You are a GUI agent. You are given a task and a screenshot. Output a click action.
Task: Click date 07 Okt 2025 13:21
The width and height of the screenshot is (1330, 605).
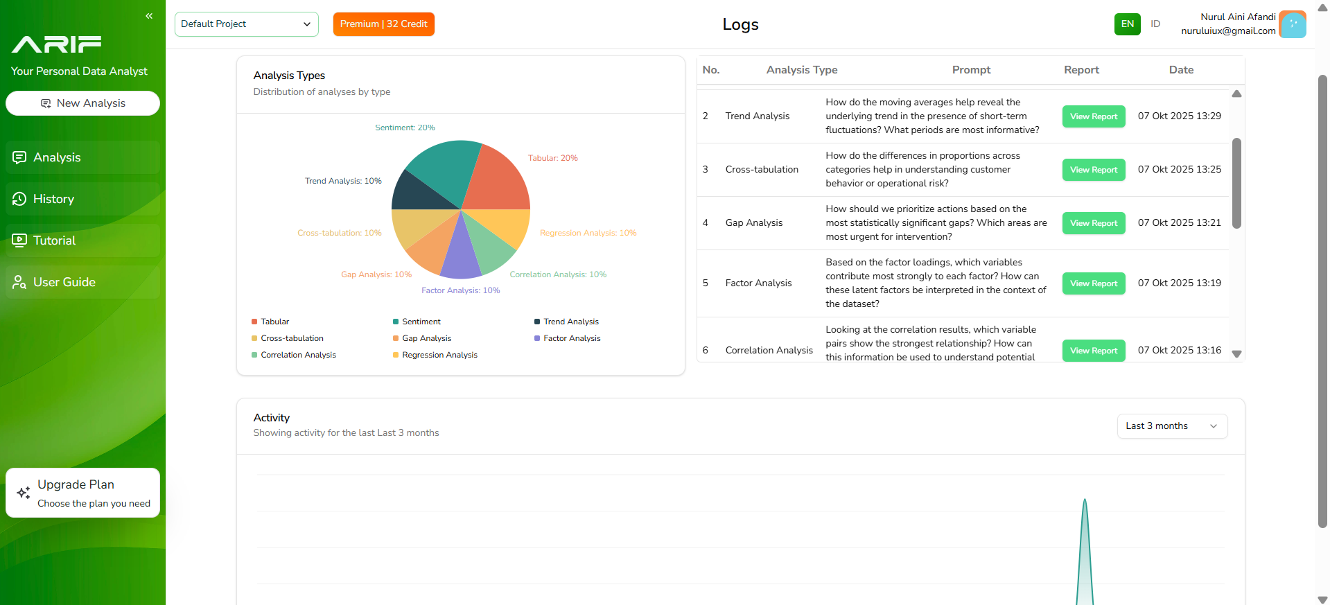click(x=1180, y=222)
